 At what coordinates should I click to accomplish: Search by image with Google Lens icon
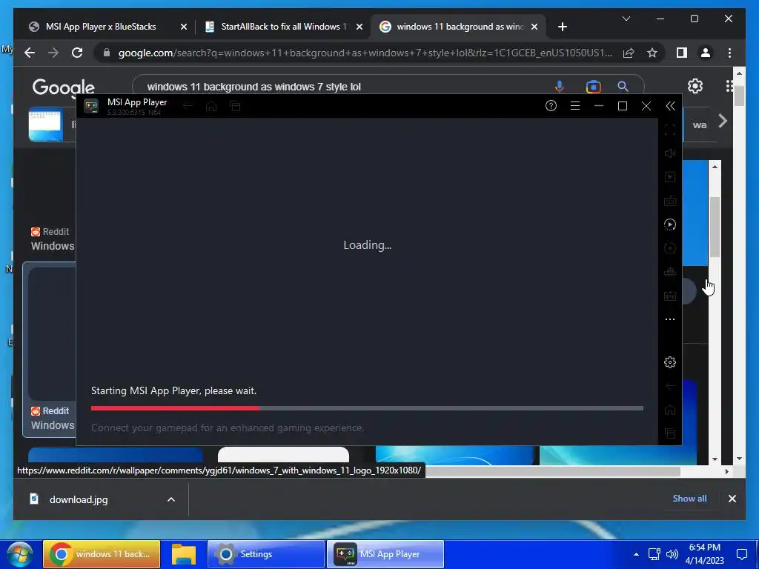(x=593, y=87)
